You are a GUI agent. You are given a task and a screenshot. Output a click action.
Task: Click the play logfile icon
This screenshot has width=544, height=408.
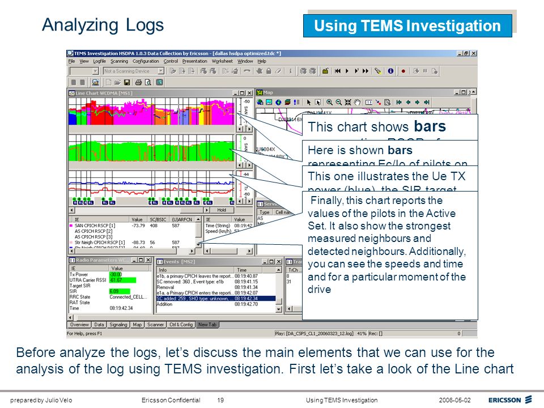[347, 71]
